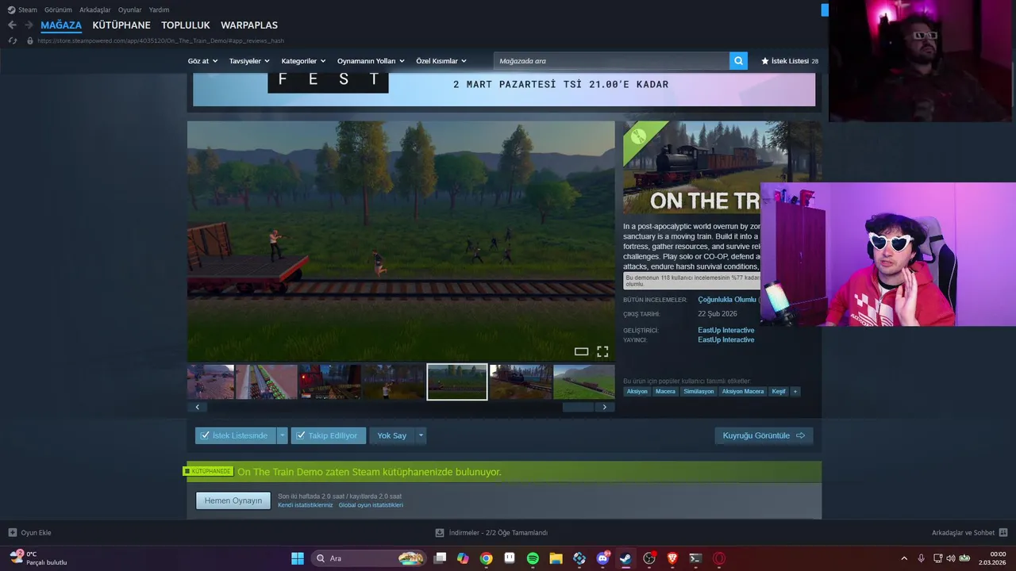Open Google Chrome from the taskbar

point(486,558)
